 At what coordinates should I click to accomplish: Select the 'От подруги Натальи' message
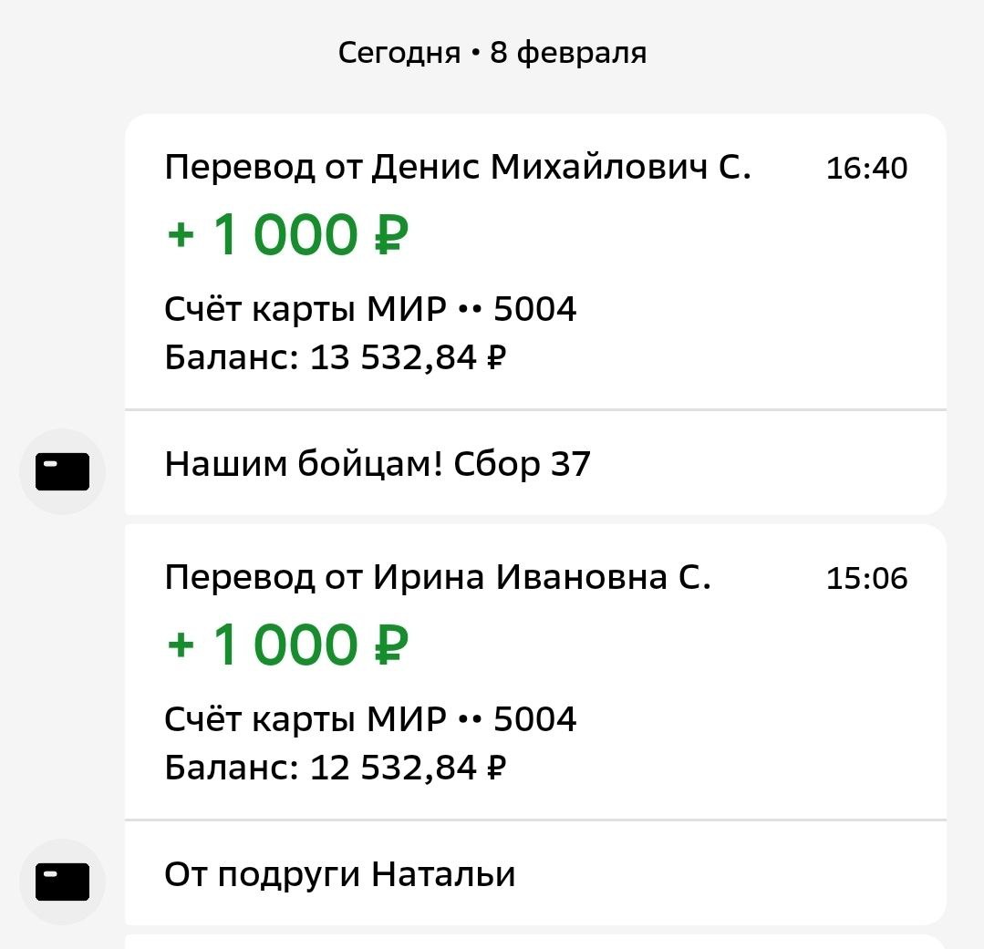coord(340,875)
